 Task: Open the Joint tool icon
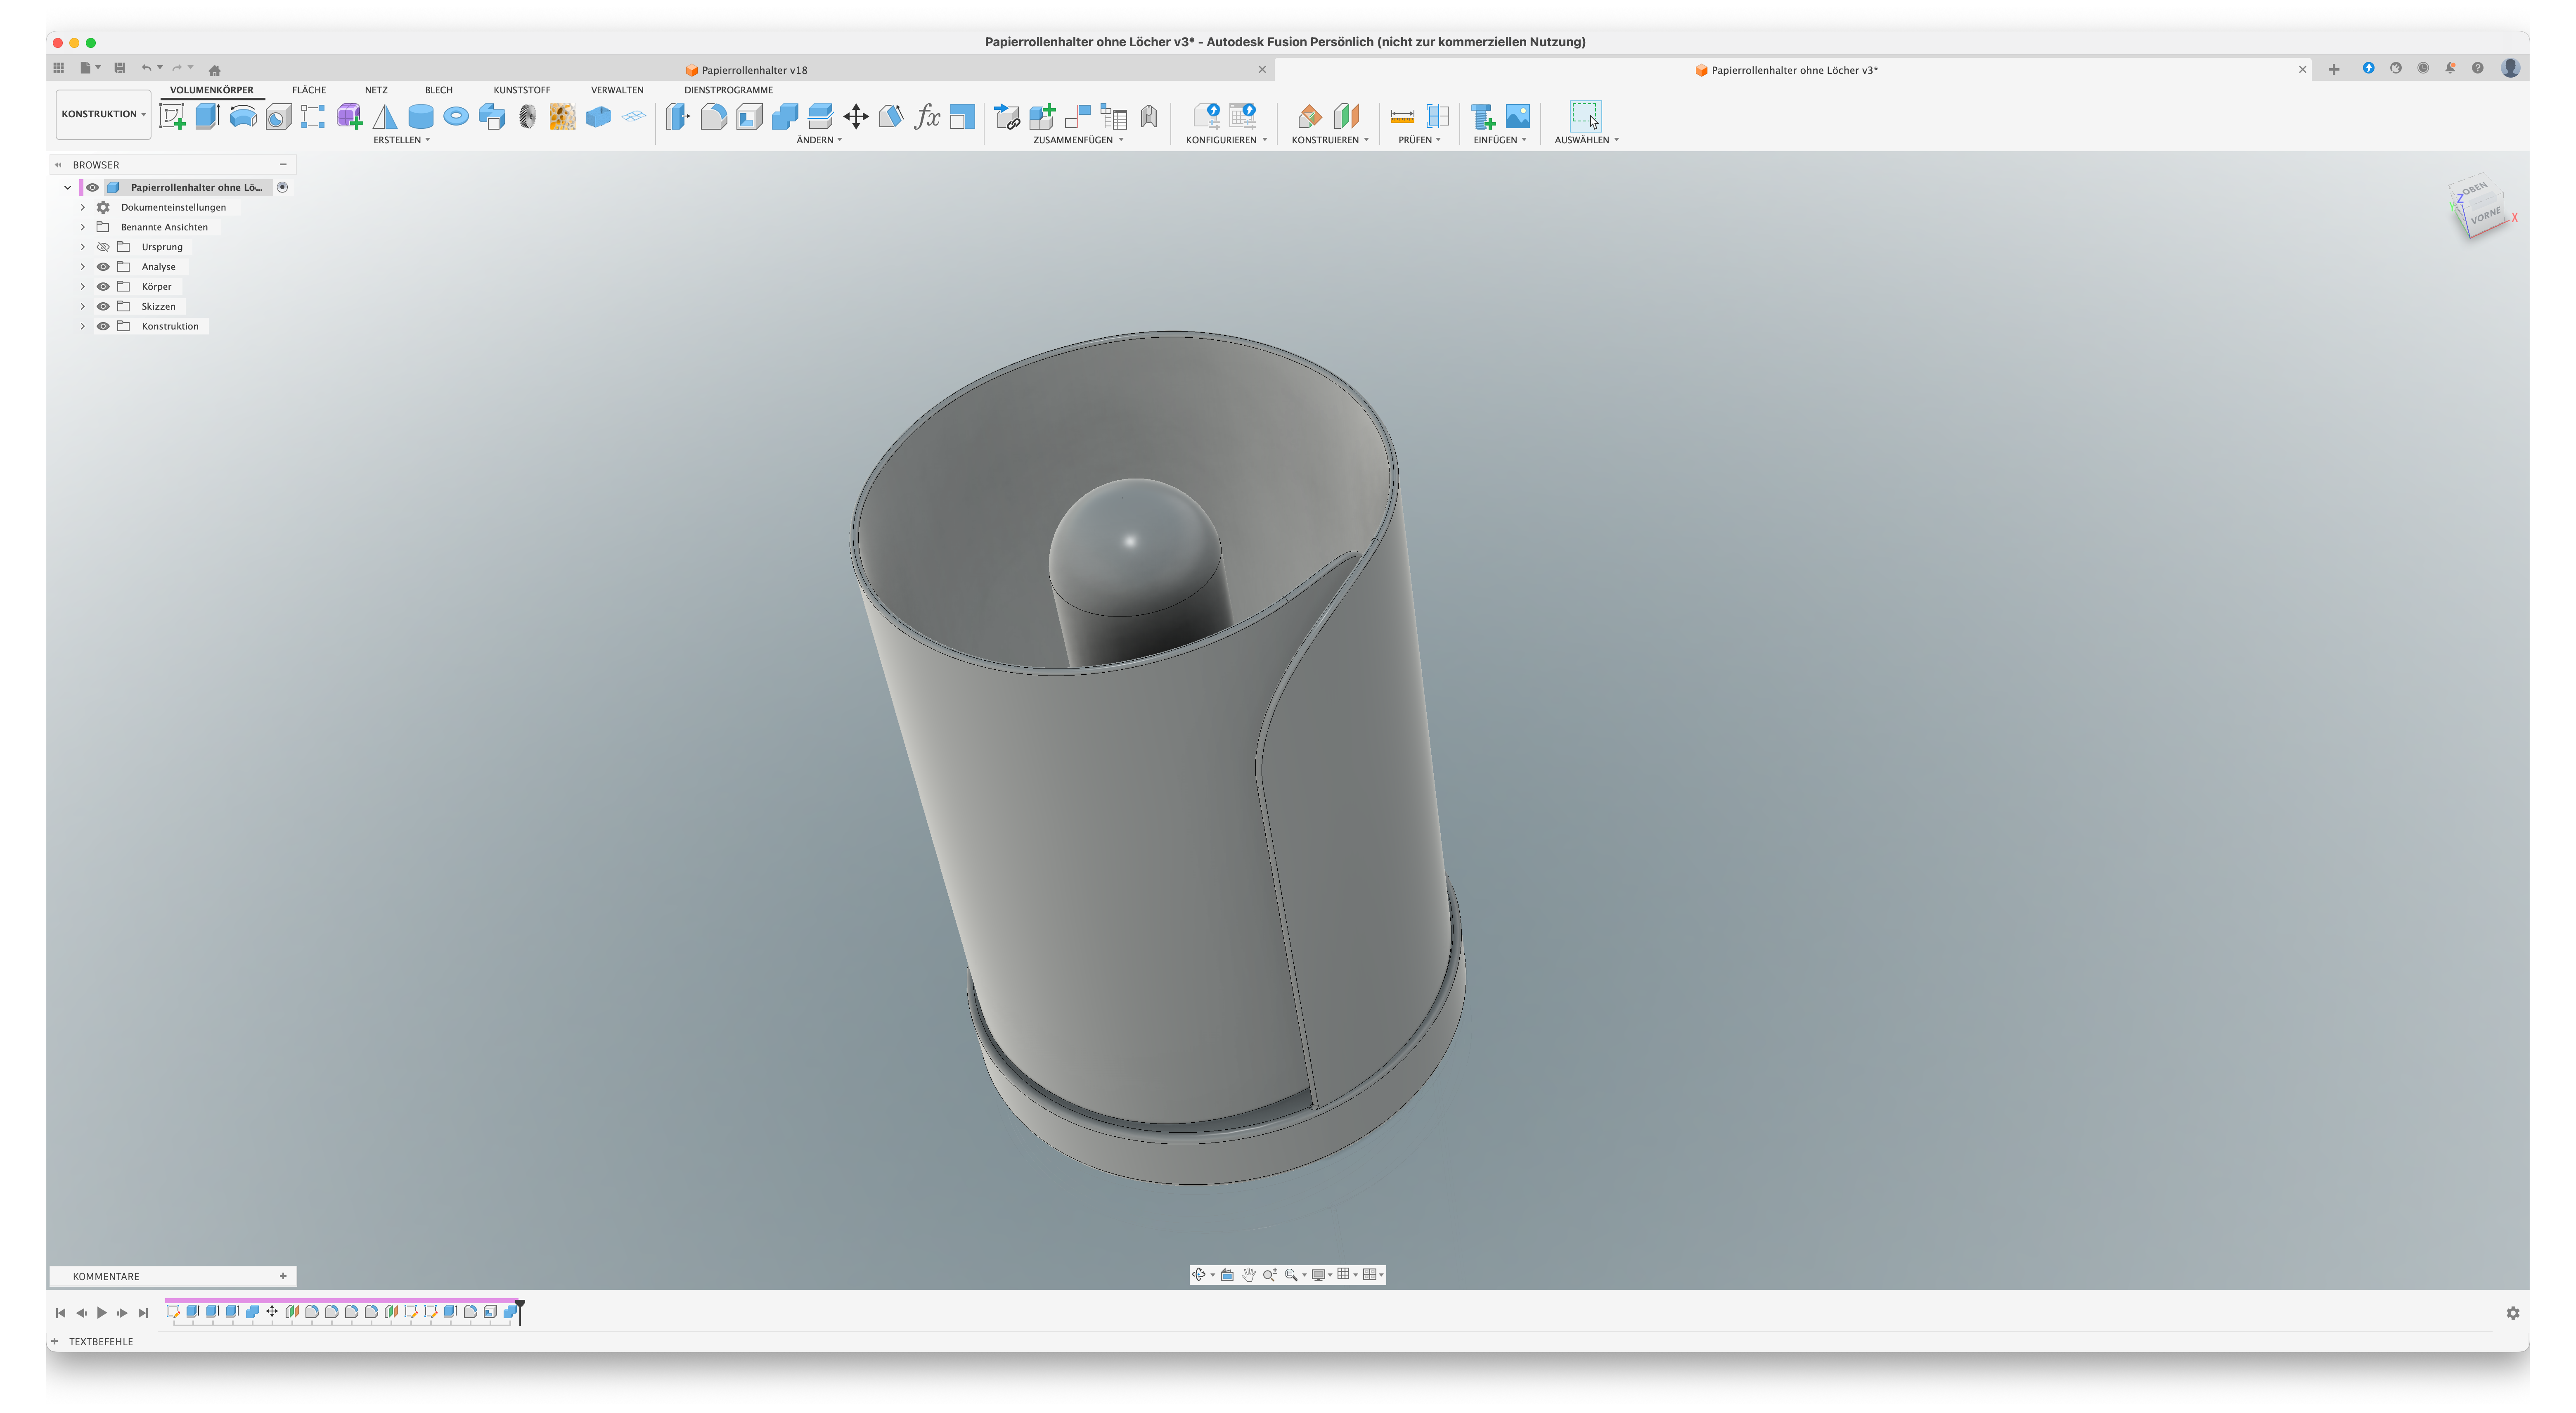[x=1078, y=117]
